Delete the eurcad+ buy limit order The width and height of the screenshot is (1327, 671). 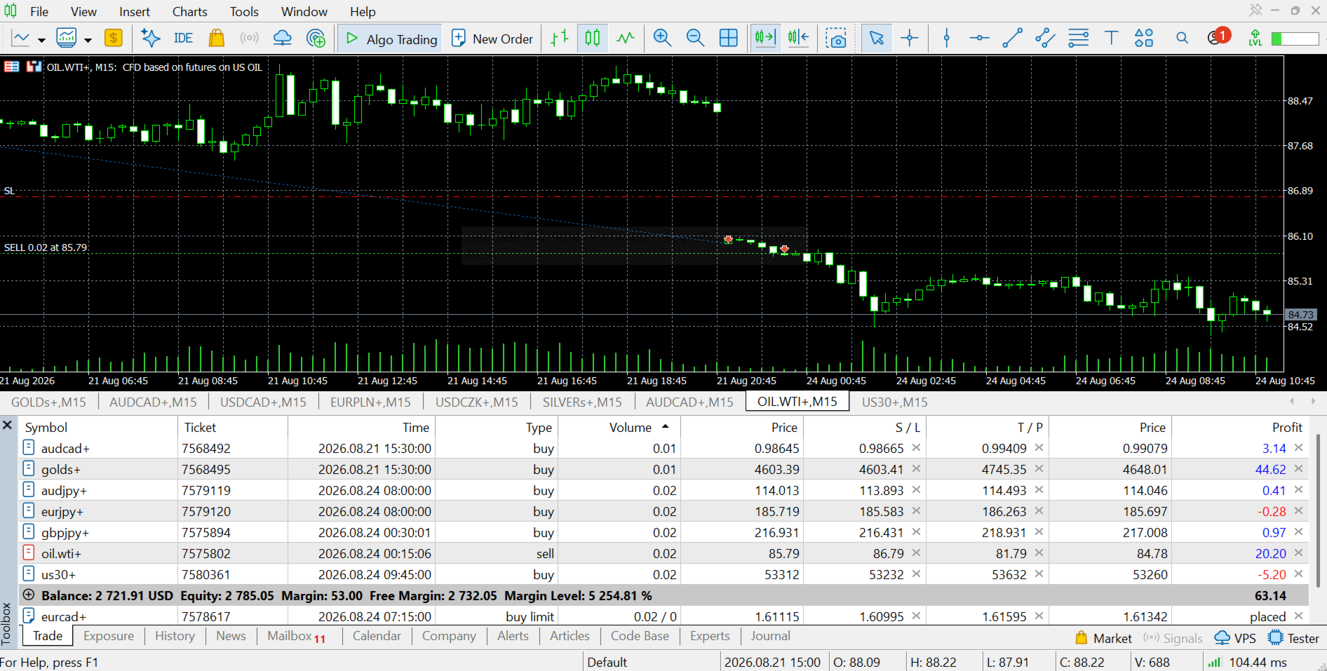1298,616
